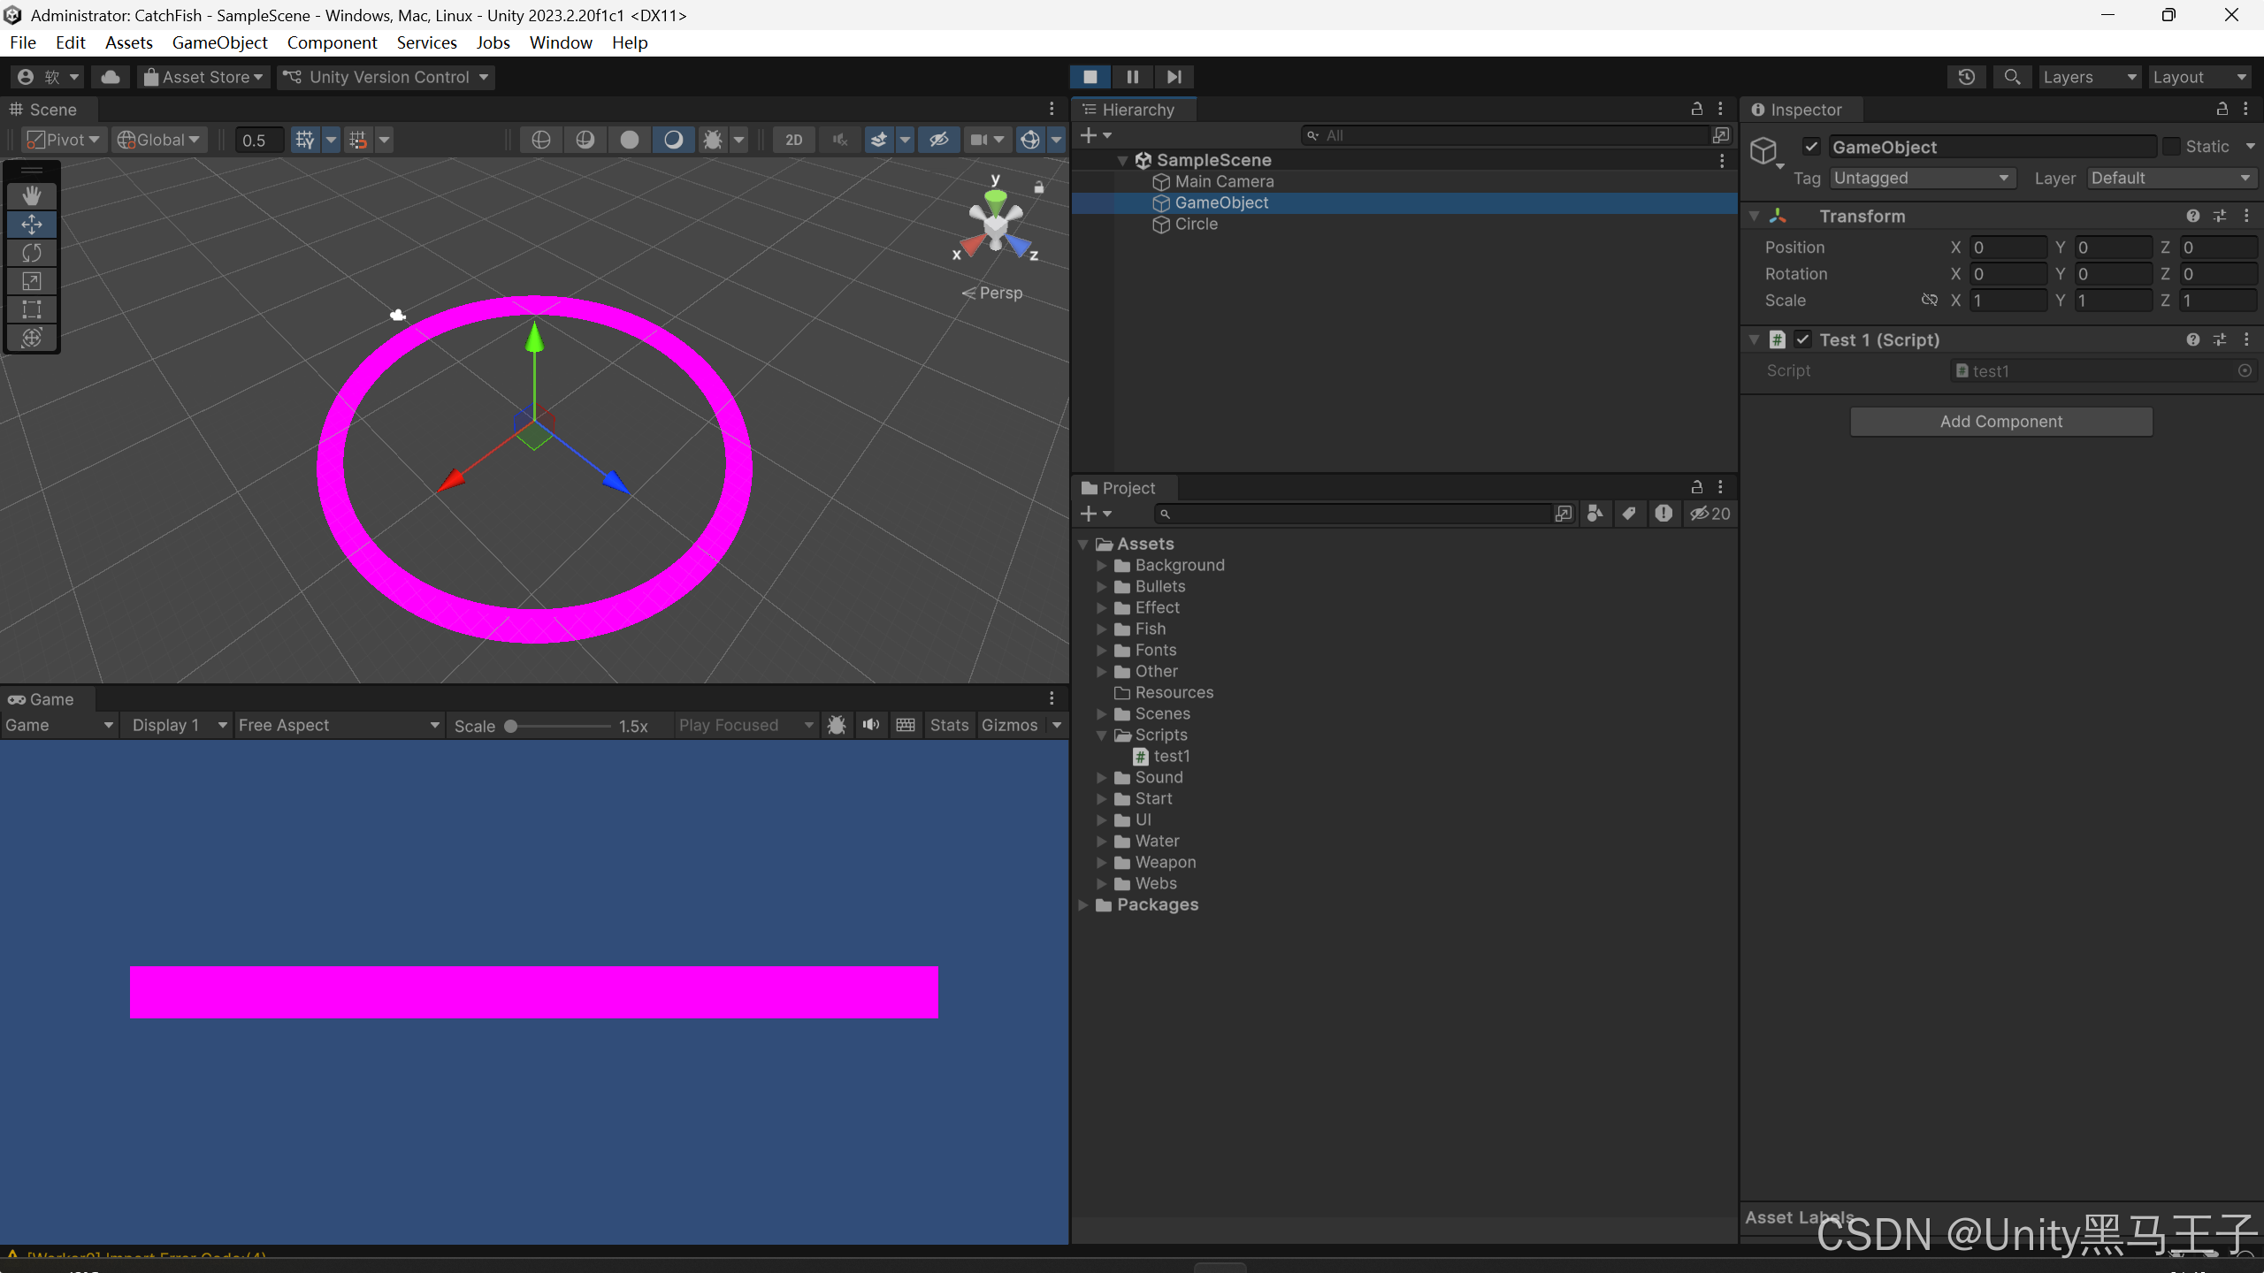Toggle the 2D view mode
Image resolution: width=2264 pixels, height=1273 pixels.
[x=793, y=140]
